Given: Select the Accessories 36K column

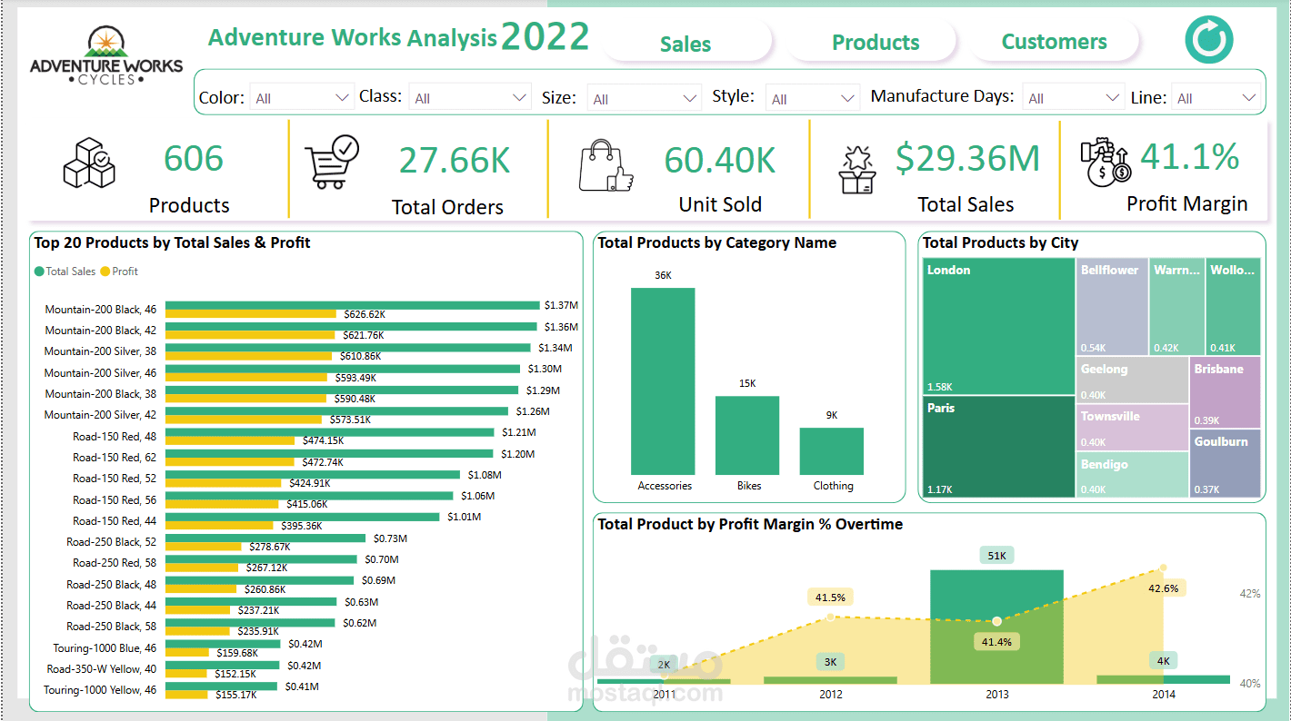Looking at the screenshot, I should point(663,380).
